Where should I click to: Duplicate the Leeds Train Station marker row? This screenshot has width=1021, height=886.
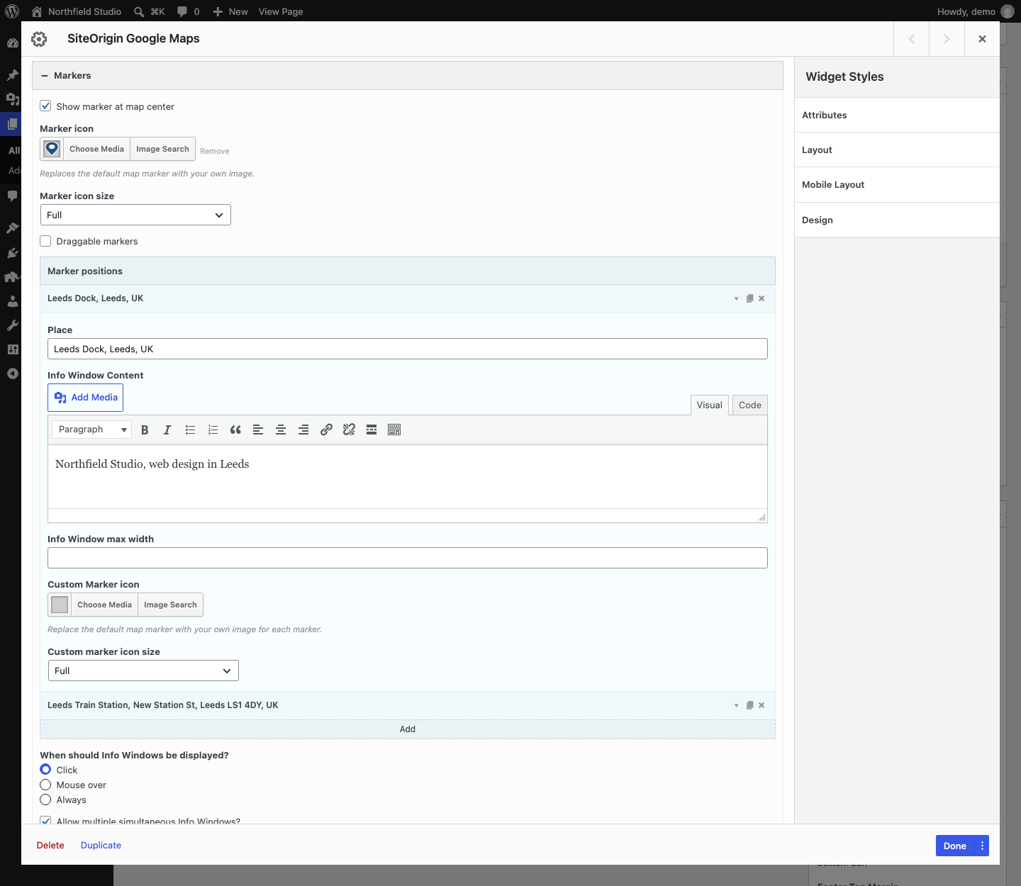click(x=749, y=705)
